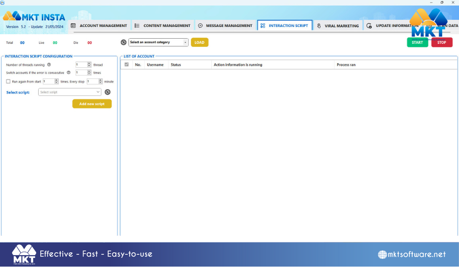Click Add new script button
This screenshot has height=268, width=459.
tap(92, 104)
